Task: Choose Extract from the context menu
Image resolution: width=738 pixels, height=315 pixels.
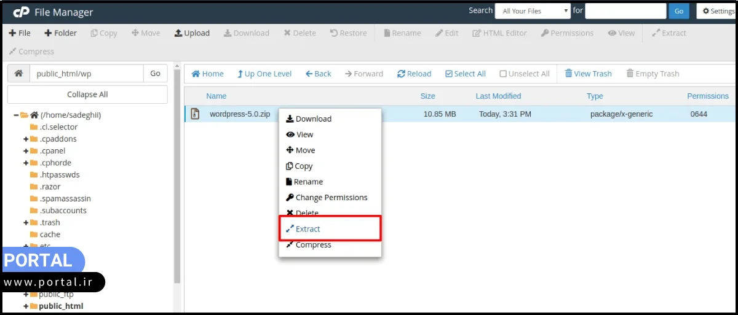Action: tap(307, 229)
